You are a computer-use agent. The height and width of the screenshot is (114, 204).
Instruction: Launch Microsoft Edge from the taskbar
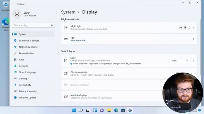point(116,111)
